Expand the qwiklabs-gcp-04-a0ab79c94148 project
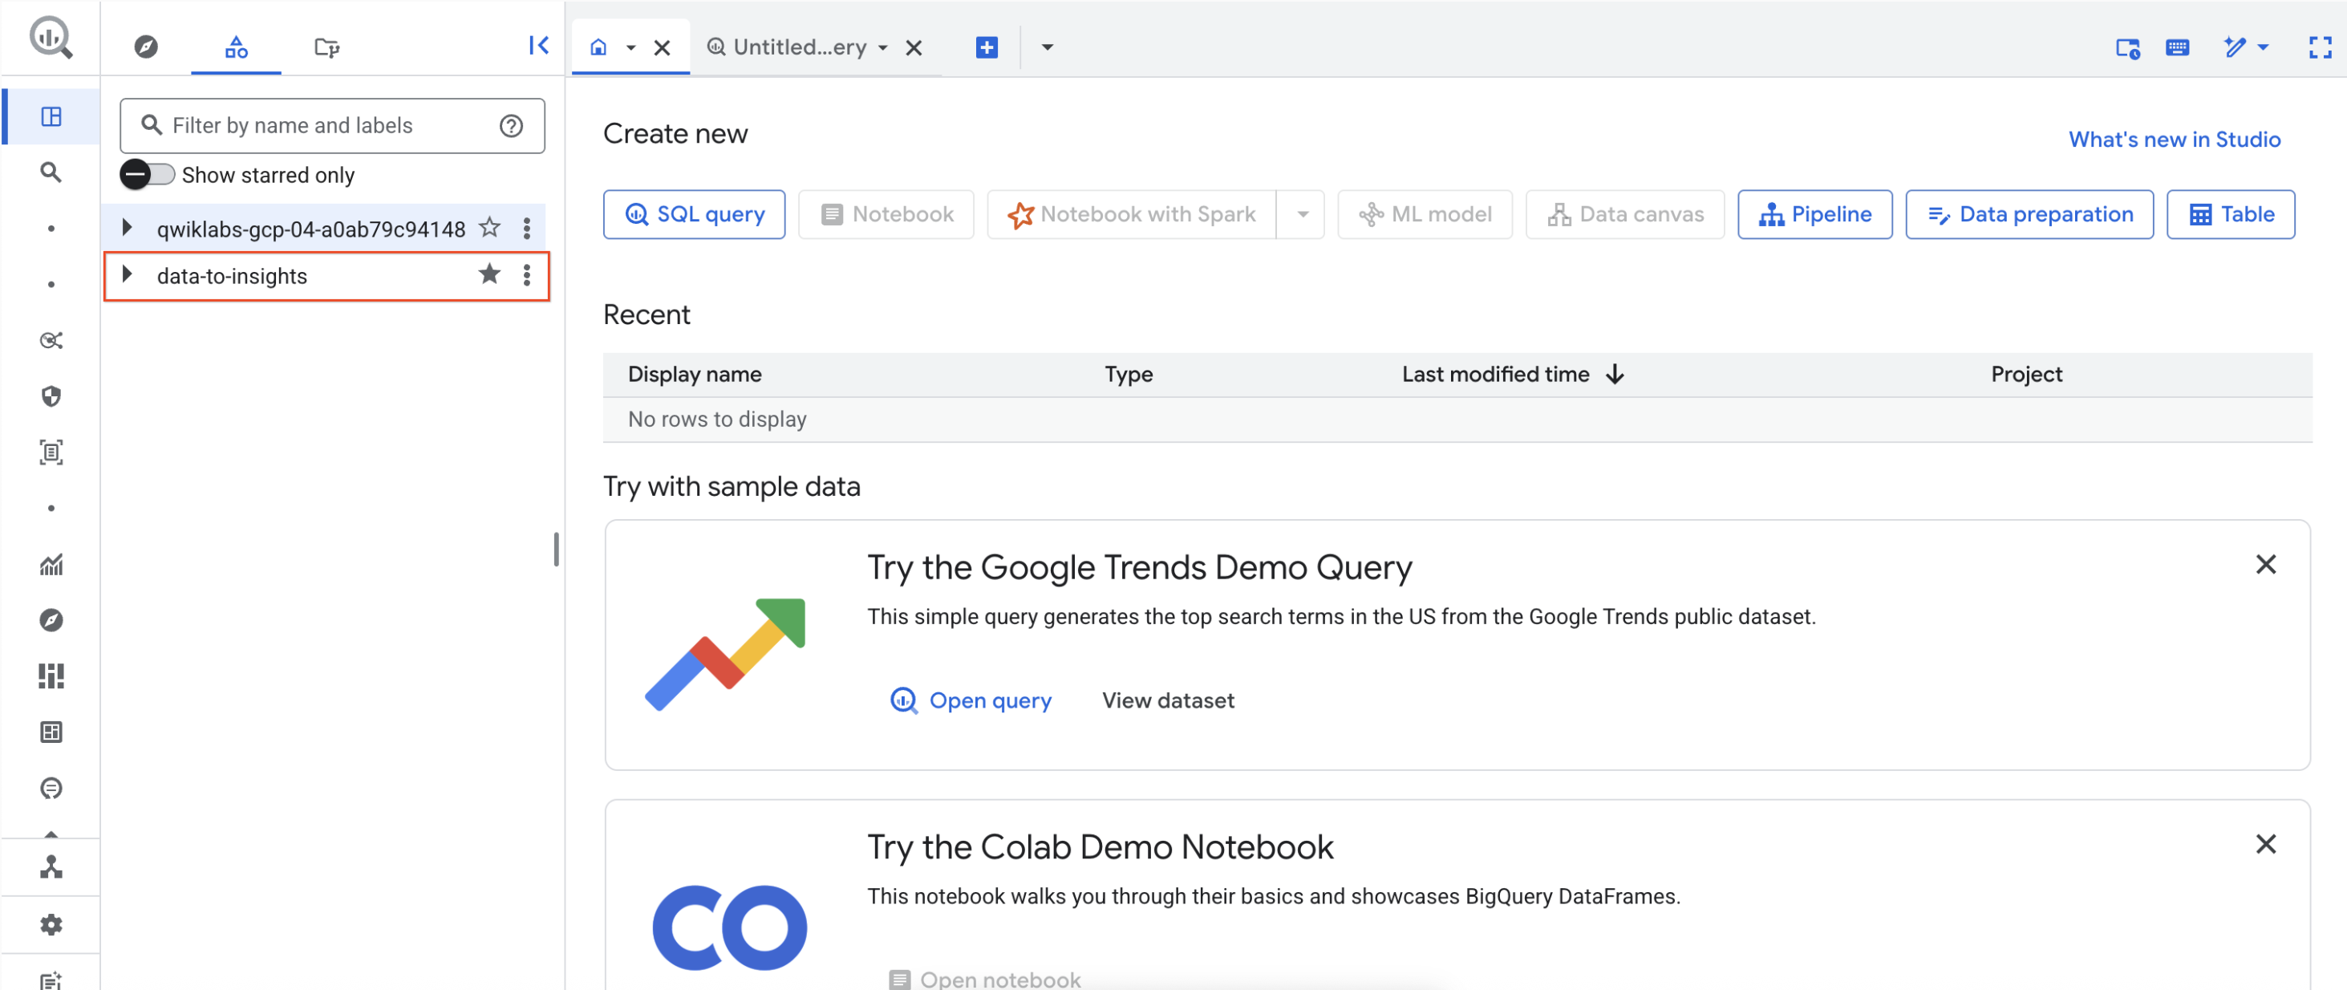2347x990 pixels. pyautogui.click(x=128, y=228)
